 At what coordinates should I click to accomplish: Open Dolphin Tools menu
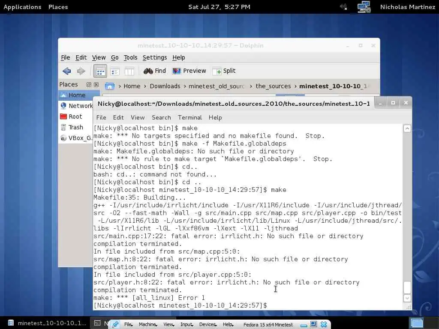coord(130,57)
